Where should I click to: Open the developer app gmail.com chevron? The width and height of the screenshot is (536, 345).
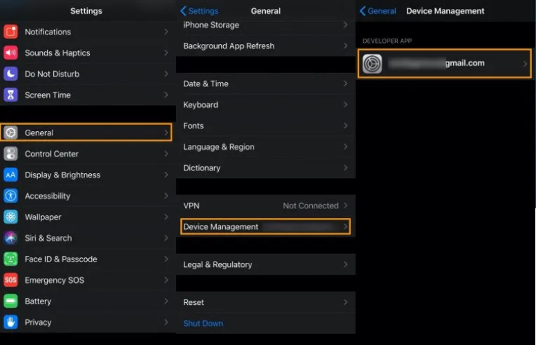[x=524, y=63]
